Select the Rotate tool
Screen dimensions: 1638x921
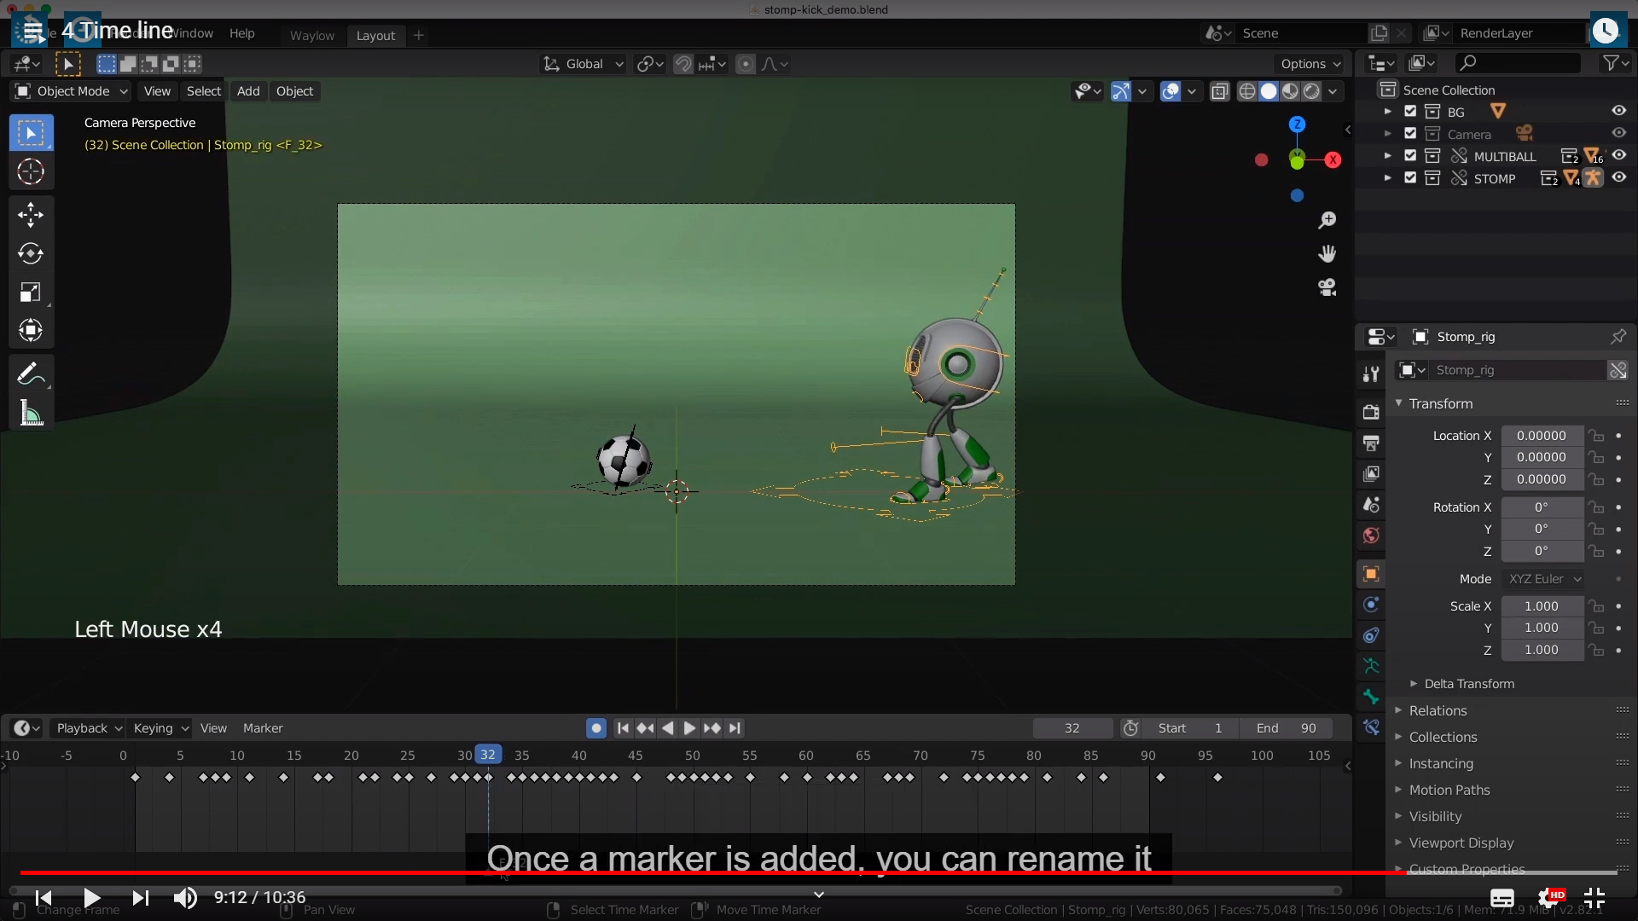31,253
